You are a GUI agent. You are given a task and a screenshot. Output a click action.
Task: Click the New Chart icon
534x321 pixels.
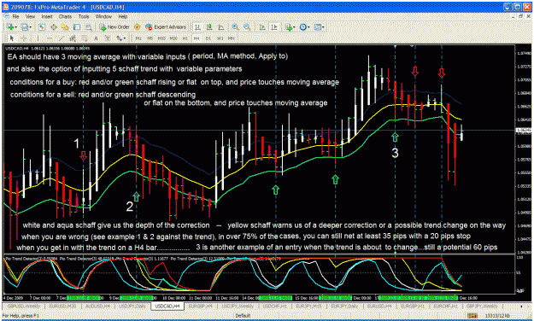9,26
